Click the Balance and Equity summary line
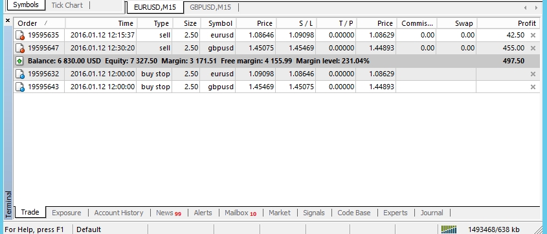Screen dimensions: 547x234 point(199,61)
